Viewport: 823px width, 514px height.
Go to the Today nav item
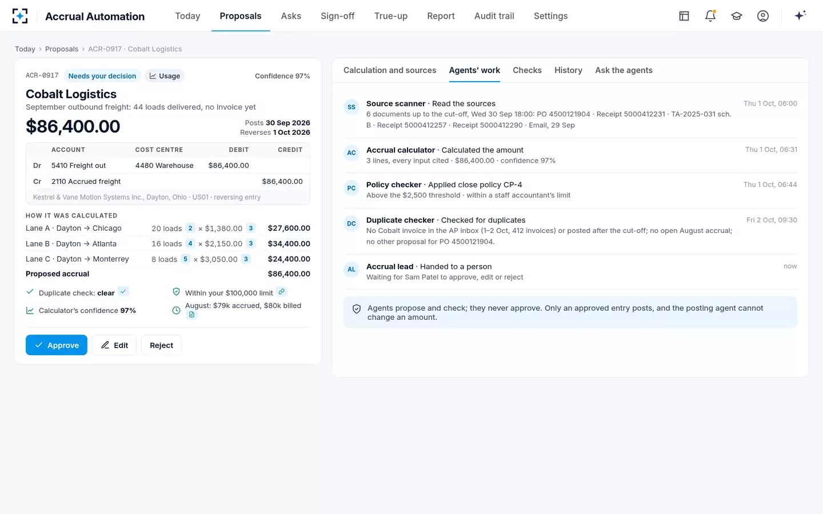[187, 16]
